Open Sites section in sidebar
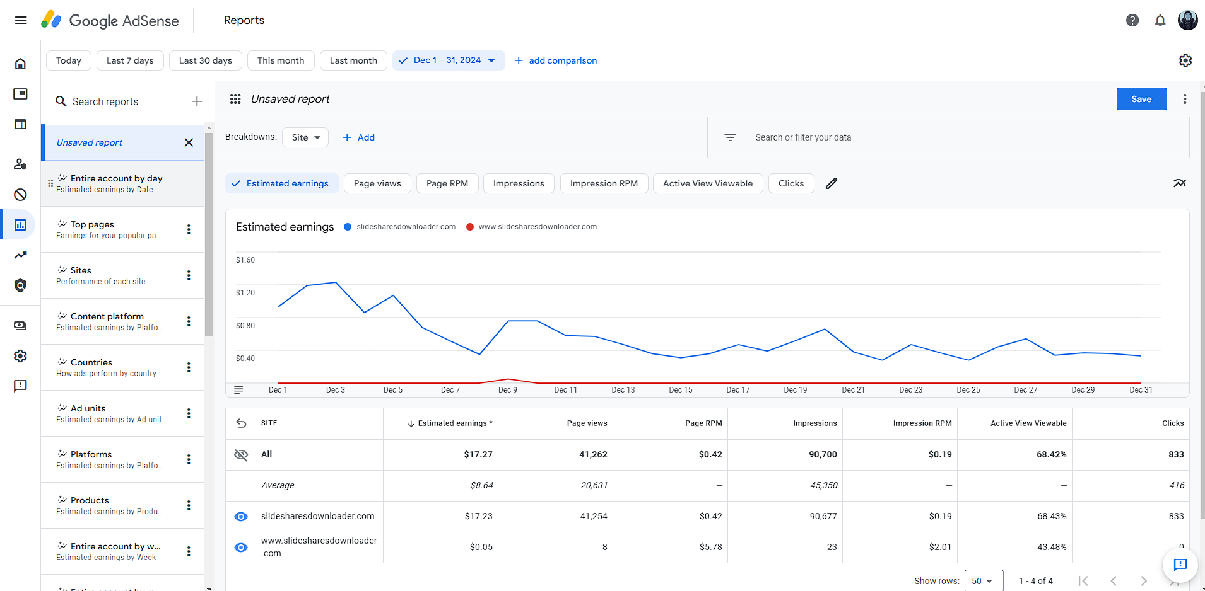The image size is (1205, 591). 20,124
